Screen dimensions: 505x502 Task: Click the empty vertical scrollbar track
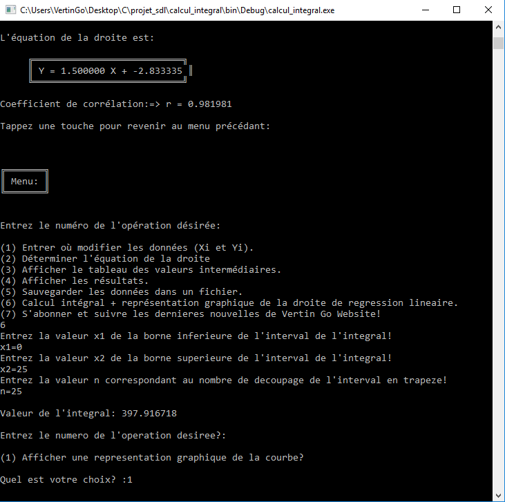498,276
